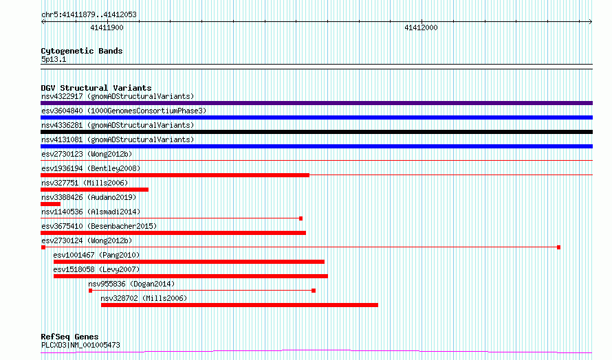Click the ruler's left scroll arrow
The height and width of the screenshot is (360, 612).
tap(43, 21)
